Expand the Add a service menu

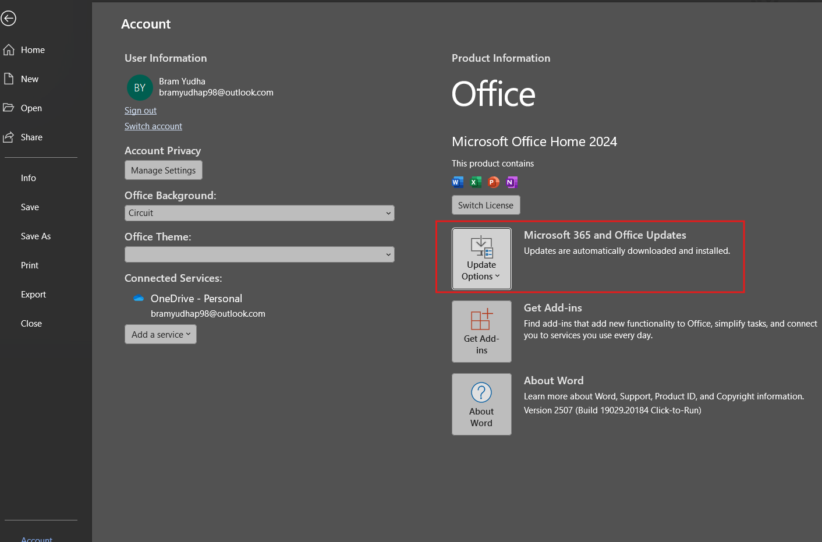click(x=161, y=334)
